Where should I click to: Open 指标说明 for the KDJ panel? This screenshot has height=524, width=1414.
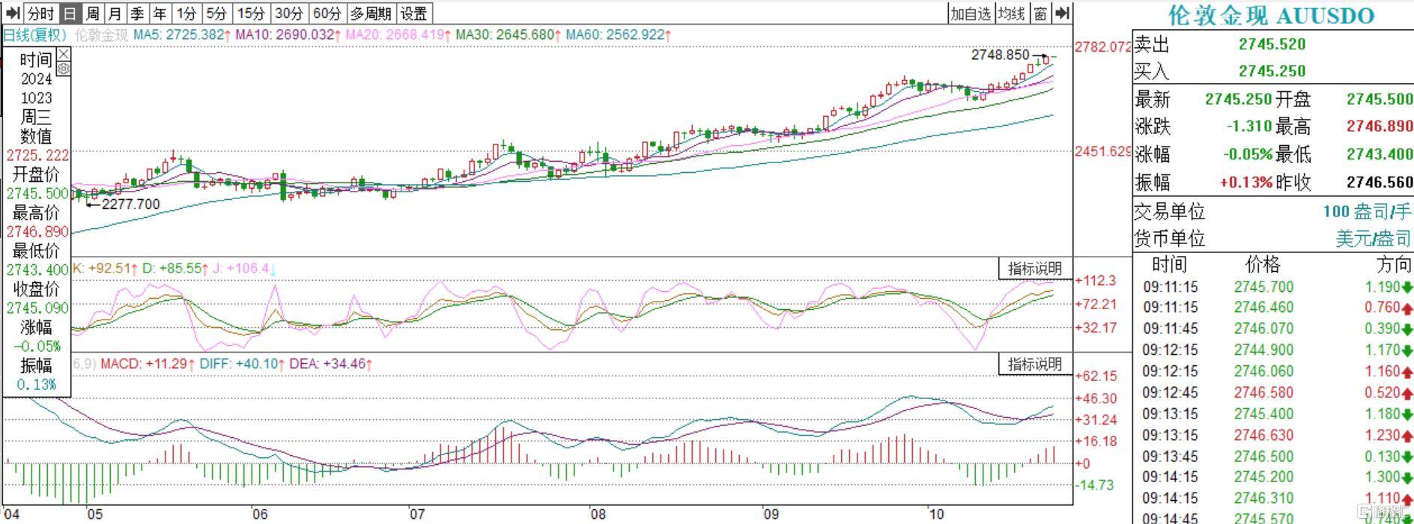1035,268
